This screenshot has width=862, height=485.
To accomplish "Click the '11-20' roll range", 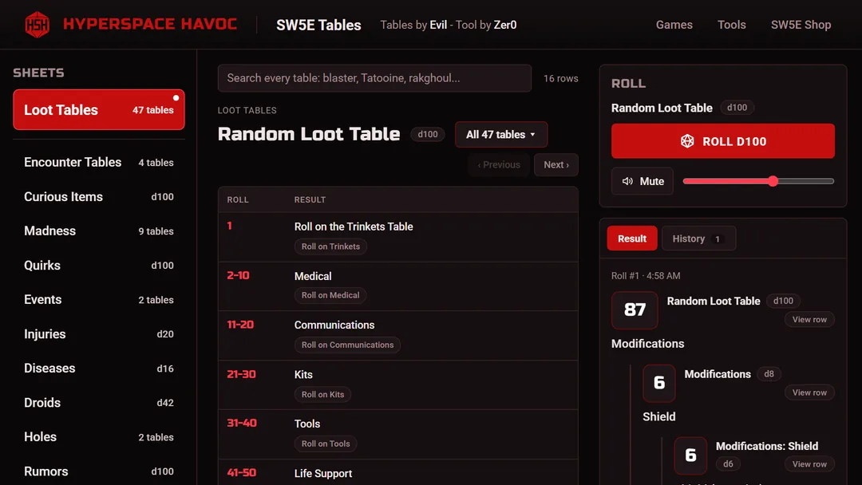I will tap(240, 325).
